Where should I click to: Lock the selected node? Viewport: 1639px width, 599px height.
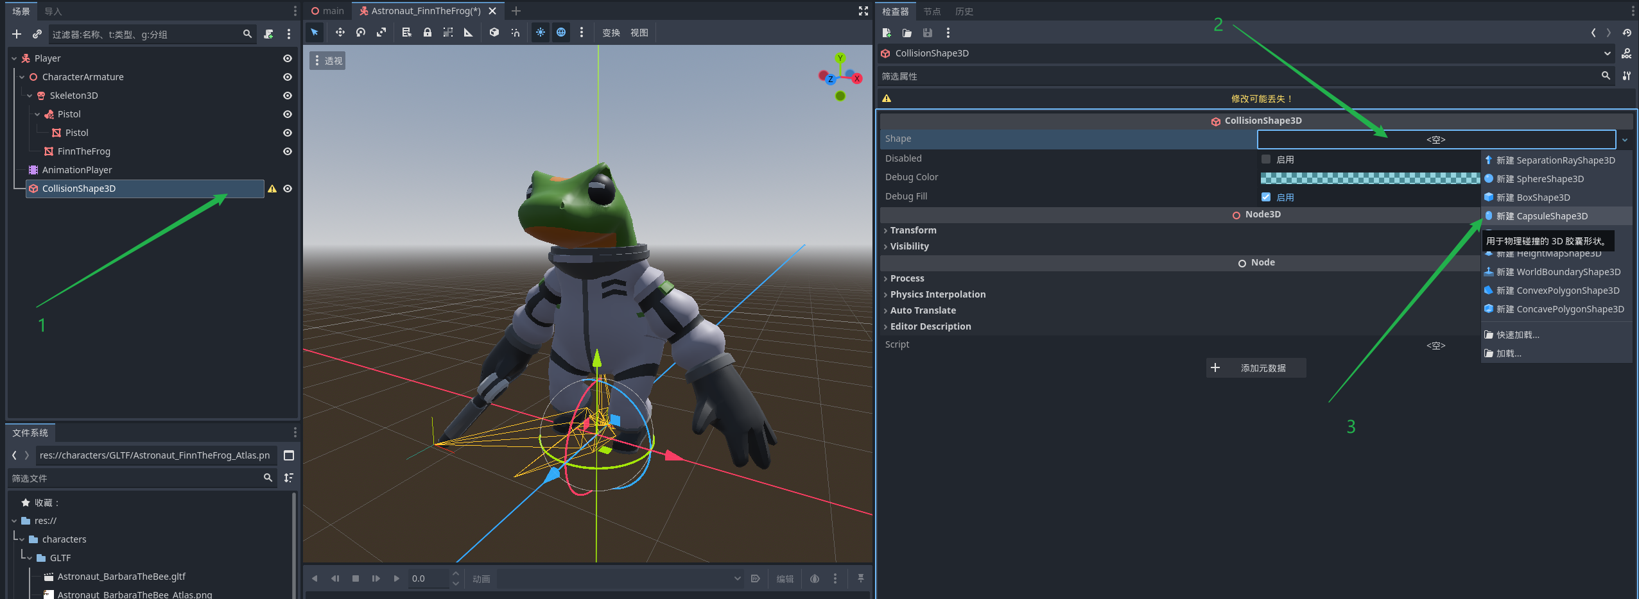pyautogui.click(x=428, y=32)
